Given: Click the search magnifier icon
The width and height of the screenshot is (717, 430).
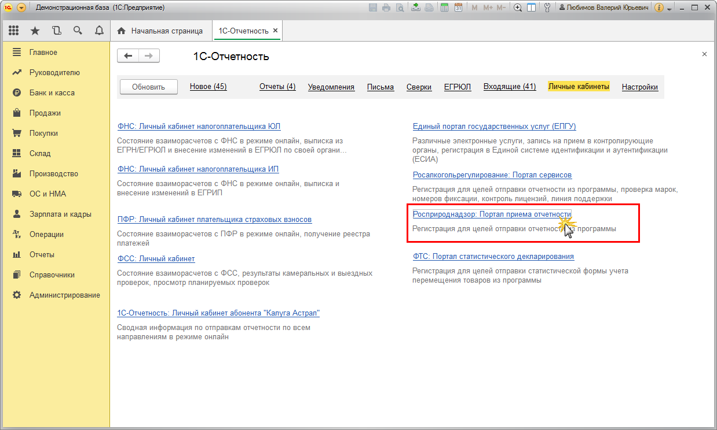Looking at the screenshot, I should pyautogui.click(x=78, y=31).
